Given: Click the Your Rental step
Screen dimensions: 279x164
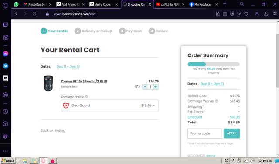Looking at the screenshot, I should coord(54,31).
